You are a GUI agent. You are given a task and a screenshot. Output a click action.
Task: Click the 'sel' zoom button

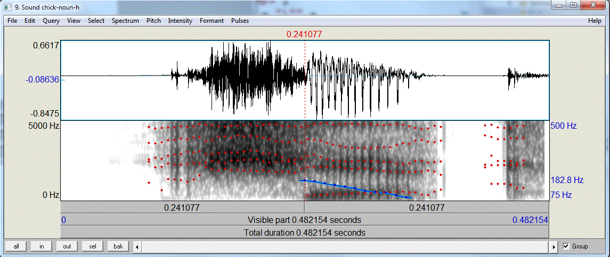tap(93, 246)
